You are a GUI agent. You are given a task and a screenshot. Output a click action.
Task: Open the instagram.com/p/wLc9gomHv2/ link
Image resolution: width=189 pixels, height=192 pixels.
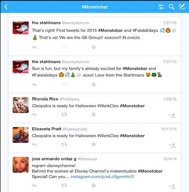103,177
